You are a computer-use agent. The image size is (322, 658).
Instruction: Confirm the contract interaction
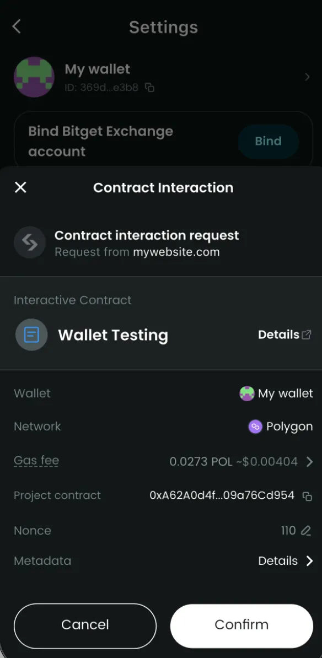241,625
